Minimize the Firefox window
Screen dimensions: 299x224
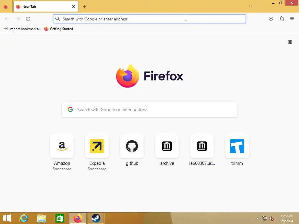pyautogui.click(x=273, y=3)
